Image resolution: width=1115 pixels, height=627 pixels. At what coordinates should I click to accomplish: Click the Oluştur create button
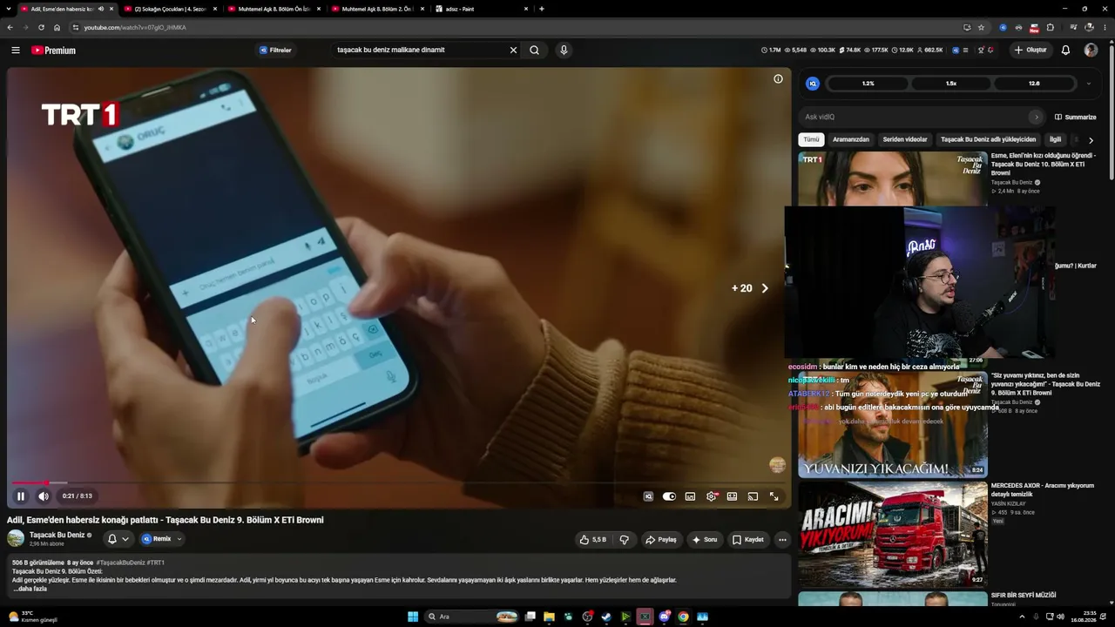pyautogui.click(x=1031, y=51)
